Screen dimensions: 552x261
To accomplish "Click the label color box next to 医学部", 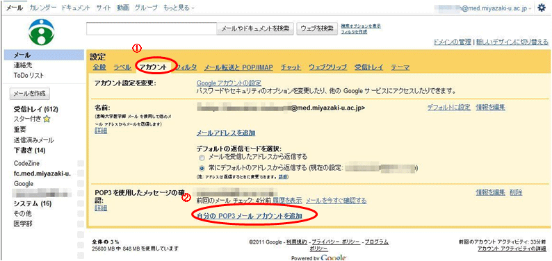I will [81, 224].
